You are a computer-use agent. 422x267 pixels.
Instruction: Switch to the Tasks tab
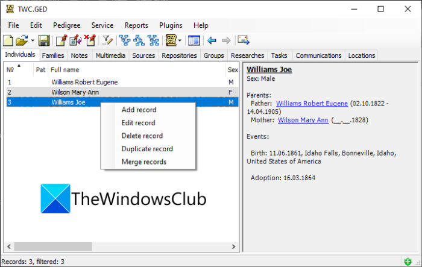click(x=279, y=55)
